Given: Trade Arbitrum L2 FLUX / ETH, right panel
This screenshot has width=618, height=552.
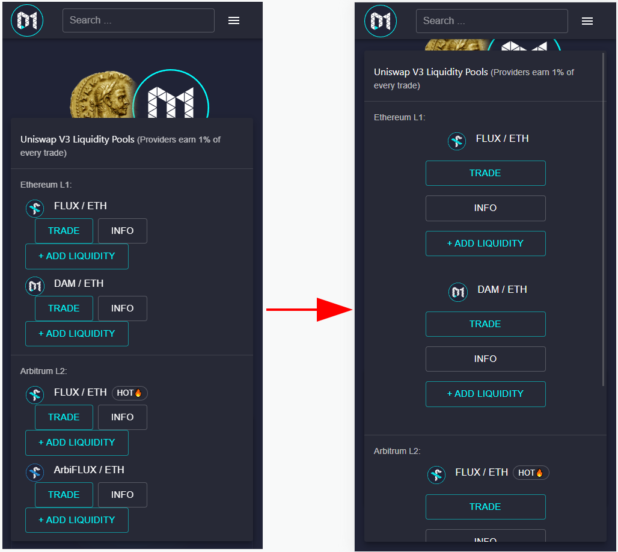Looking at the screenshot, I should tap(486, 507).
